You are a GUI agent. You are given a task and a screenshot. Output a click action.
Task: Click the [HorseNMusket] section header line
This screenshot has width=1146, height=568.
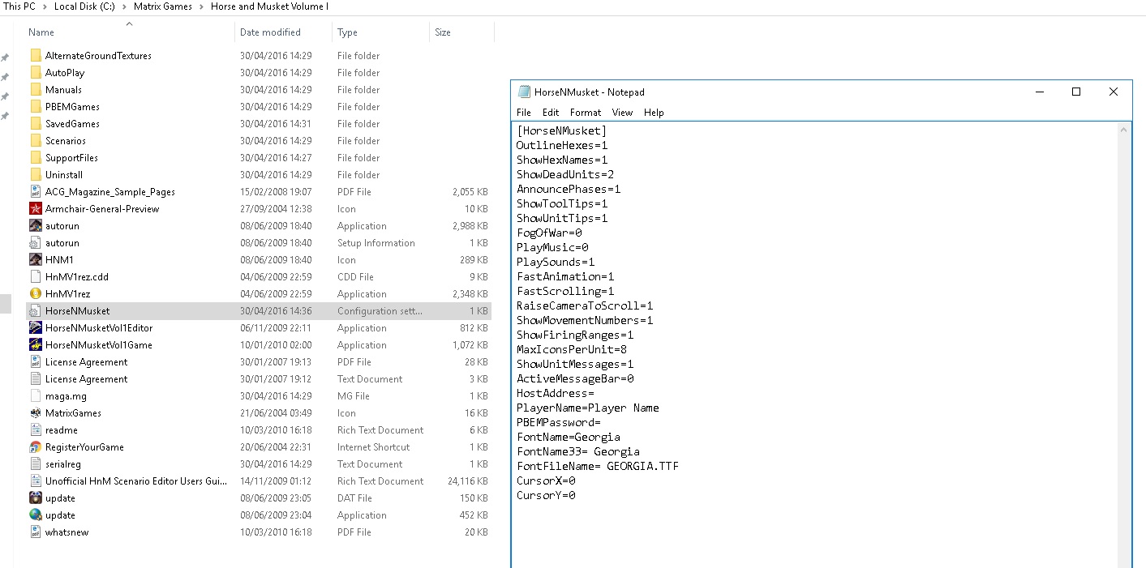(561, 131)
